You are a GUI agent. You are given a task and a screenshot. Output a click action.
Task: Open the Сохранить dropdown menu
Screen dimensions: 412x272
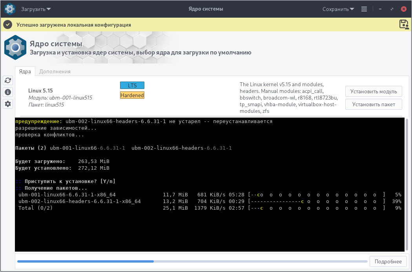pyautogui.click(x=338, y=9)
